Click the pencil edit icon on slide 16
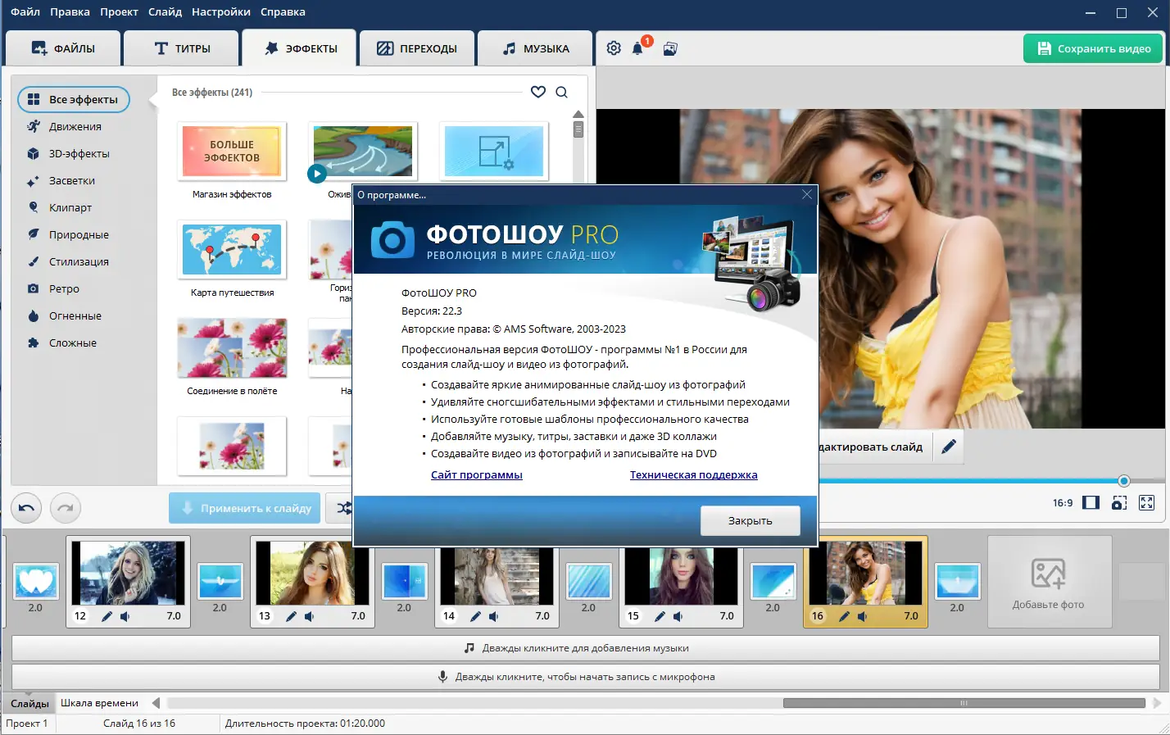This screenshot has width=1170, height=735. (844, 616)
